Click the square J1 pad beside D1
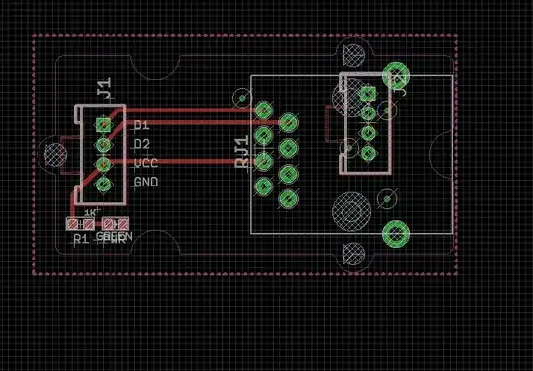 coord(103,125)
